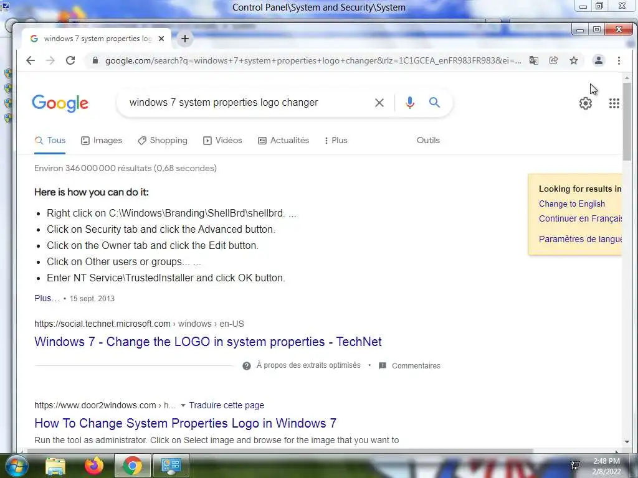This screenshot has height=478, width=638.
Task: Click 'Click on Other users or groups' bullet
Action: pos(124,262)
